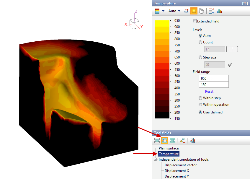Click the gray cut cylinder icon
250x179 pixels.
201,11
